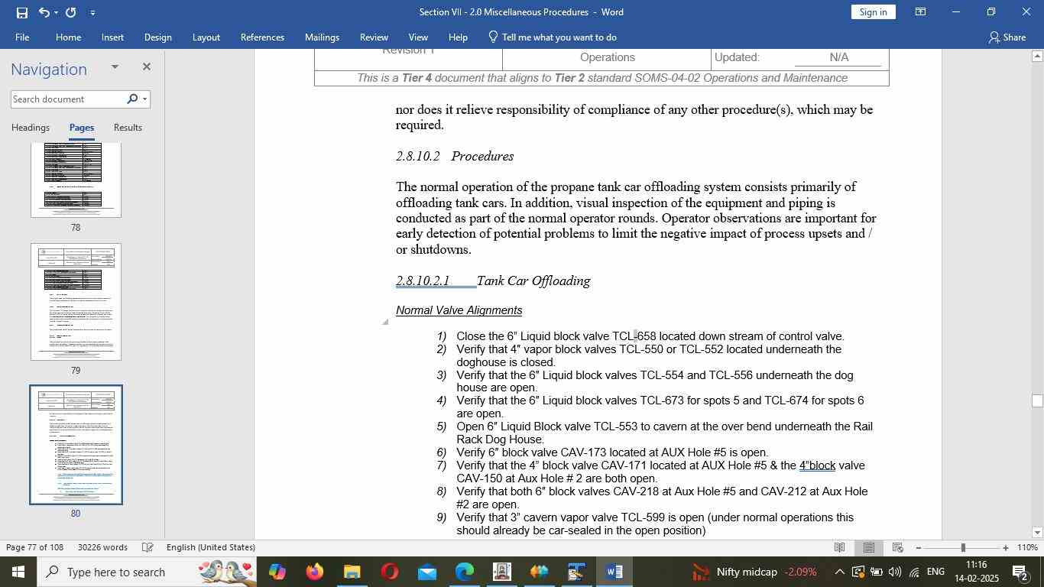
Task: Open the proofing errors icon in status bar
Action: [148, 547]
